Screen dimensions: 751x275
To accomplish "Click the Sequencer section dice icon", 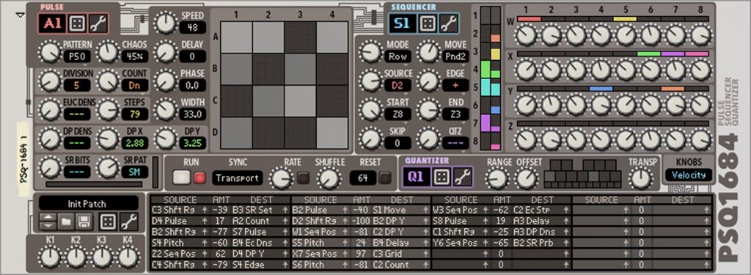I will click(427, 23).
